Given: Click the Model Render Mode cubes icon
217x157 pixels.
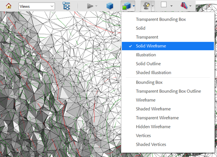Looking at the screenshot, I should [127, 6].
